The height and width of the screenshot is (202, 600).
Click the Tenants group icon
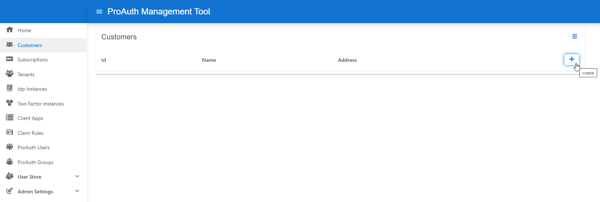(10, 74)
